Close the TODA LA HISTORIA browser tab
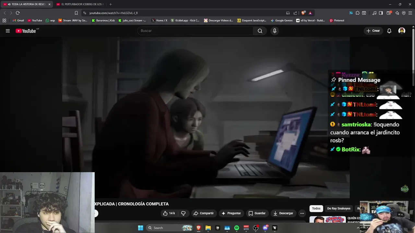Viewport: 415px width, 233px height. tap(49, 4)
